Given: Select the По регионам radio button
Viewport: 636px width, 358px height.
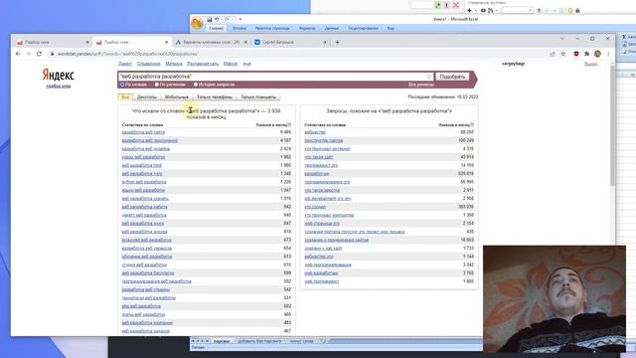Looking at the screenshot, I should point(157,85).
